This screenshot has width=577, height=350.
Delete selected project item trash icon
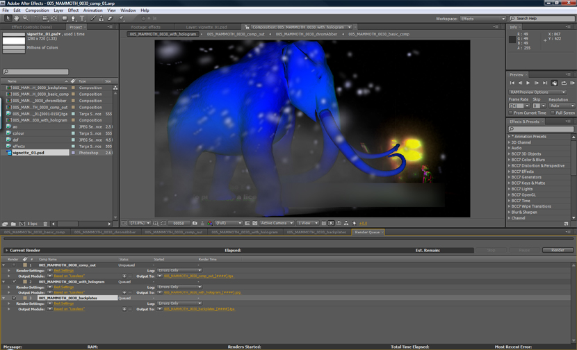45,224
